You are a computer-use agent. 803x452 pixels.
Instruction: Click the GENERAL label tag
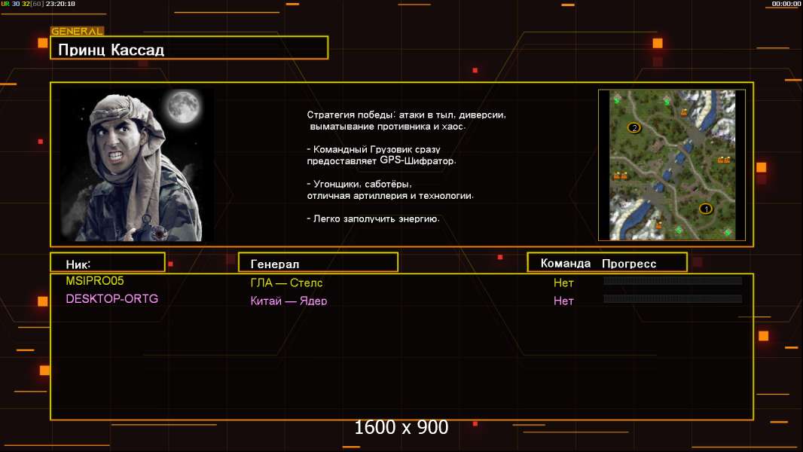coord(77,31)
